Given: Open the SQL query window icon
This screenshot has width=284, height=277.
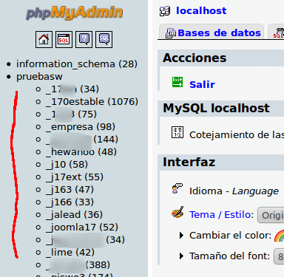Looking at the screenshot, I should click(x=64, y=39).
